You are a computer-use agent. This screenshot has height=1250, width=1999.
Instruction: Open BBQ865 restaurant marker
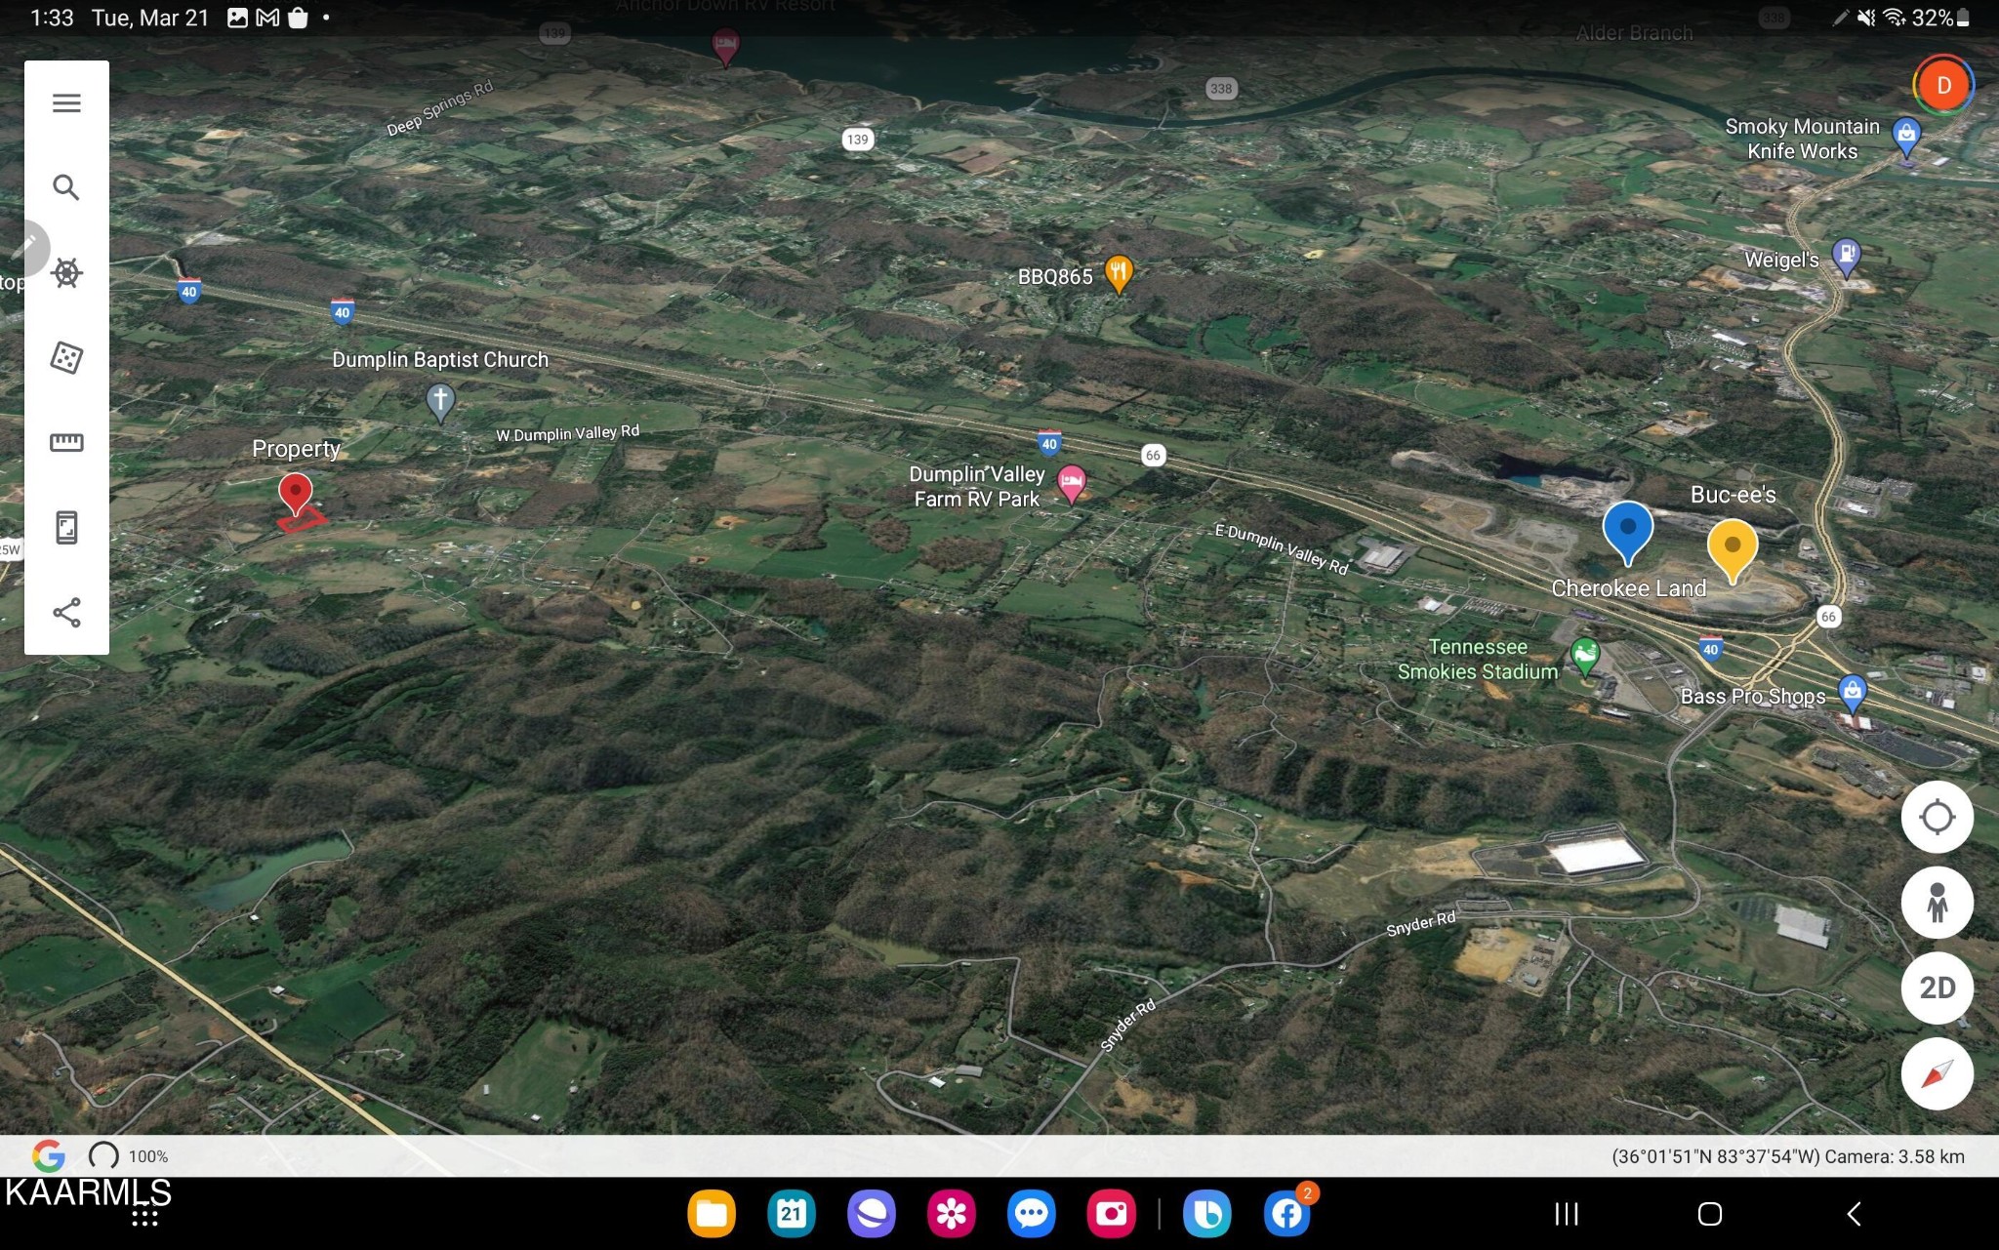pyautogui.click(x=1119, y=274)
